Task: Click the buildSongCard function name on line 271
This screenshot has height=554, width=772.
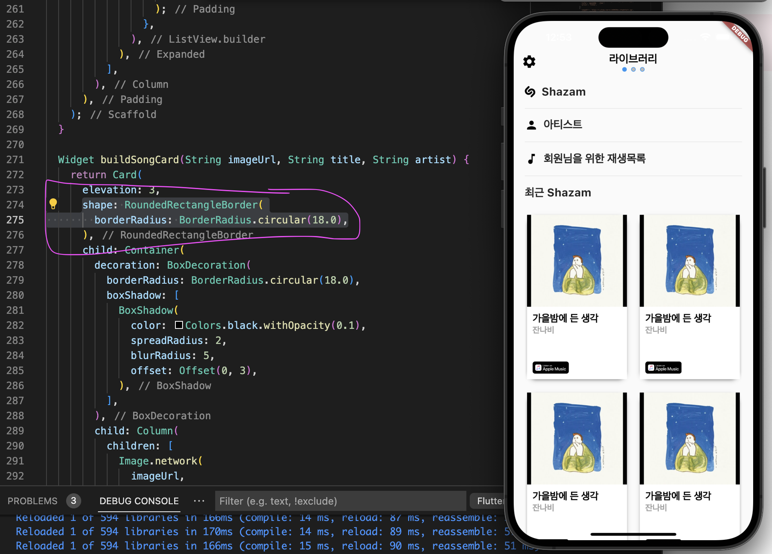Action: tap(140, 159)
